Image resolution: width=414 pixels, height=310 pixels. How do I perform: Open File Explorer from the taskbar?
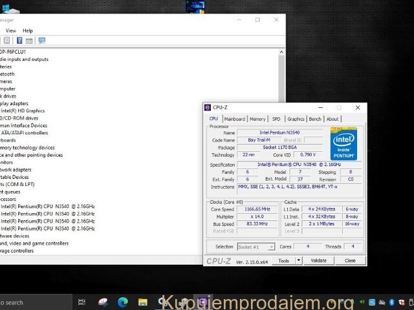point(142,302)
